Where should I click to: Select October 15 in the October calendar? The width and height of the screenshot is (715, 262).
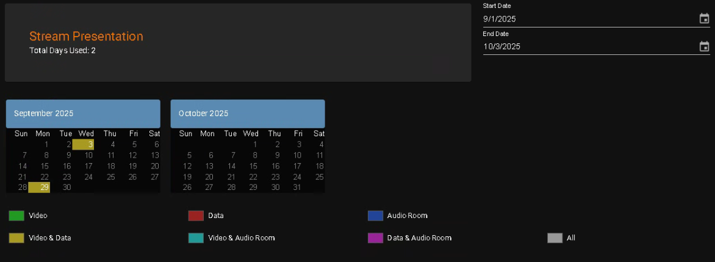[253, 166]
